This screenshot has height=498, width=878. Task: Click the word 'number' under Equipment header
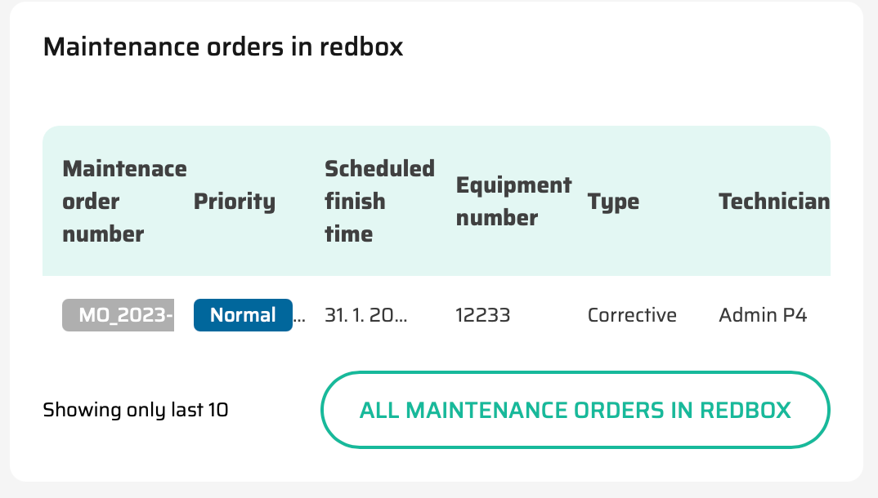pos(497,218)
